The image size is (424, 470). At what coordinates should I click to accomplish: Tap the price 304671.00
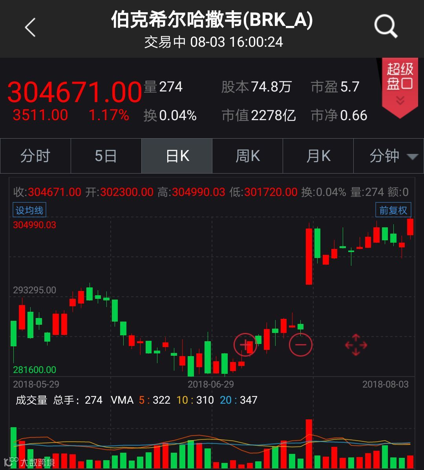(x=74, y=92)
